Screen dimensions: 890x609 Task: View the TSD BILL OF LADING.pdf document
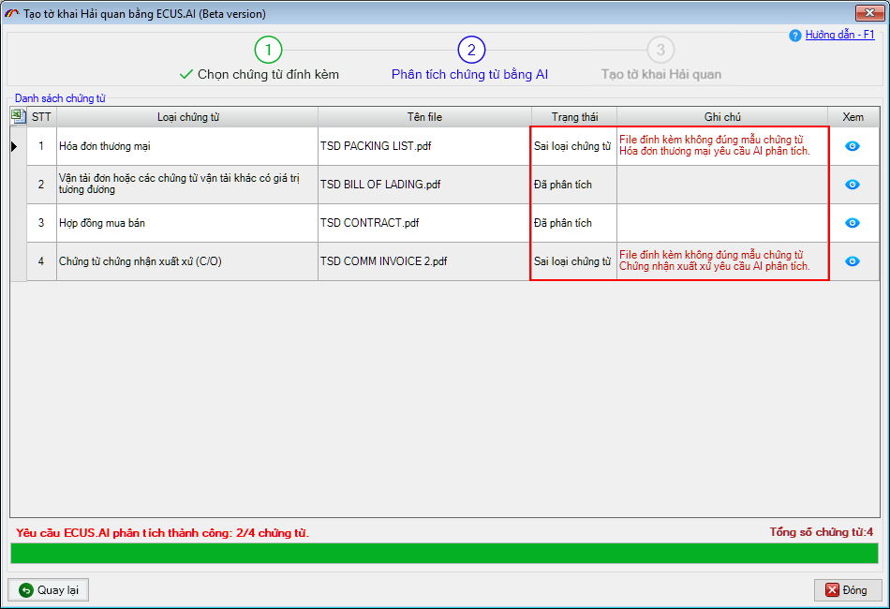point(853,185)
